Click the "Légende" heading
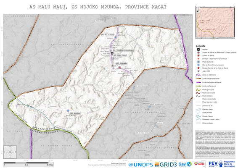The height and width of the screenshot is (168, 238). (201, 46)
